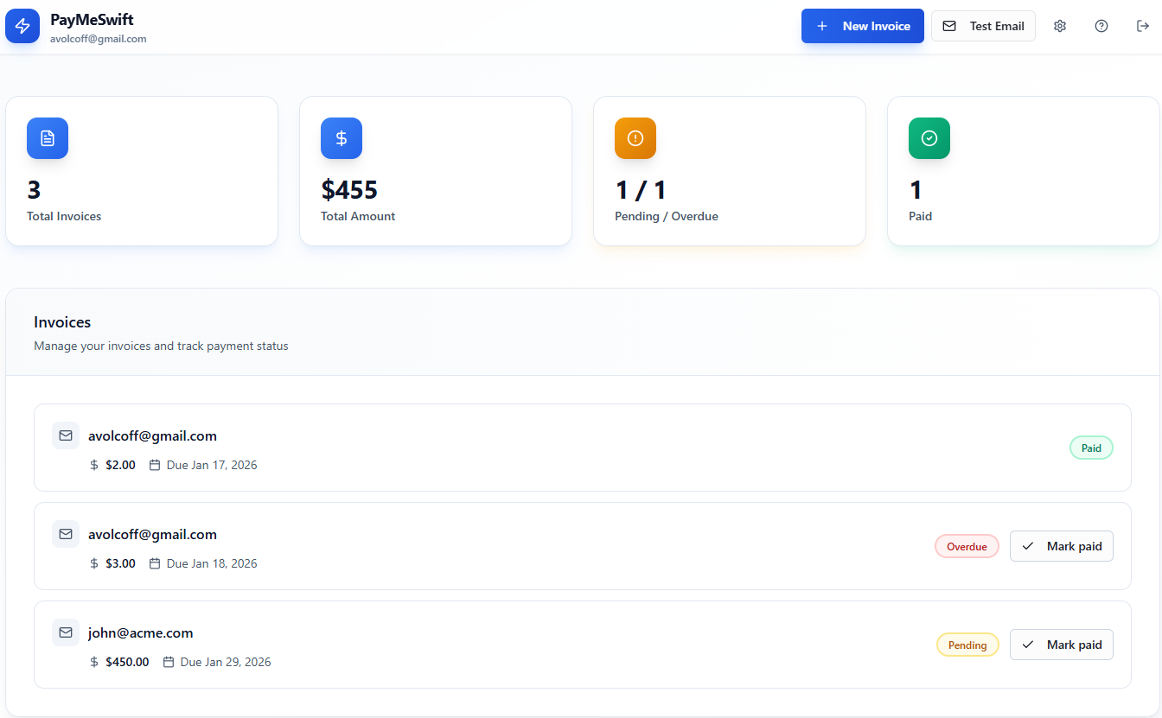1162x718 pixels.
Task: Open the settings gear icon
Action: (x=1060, y=26)
